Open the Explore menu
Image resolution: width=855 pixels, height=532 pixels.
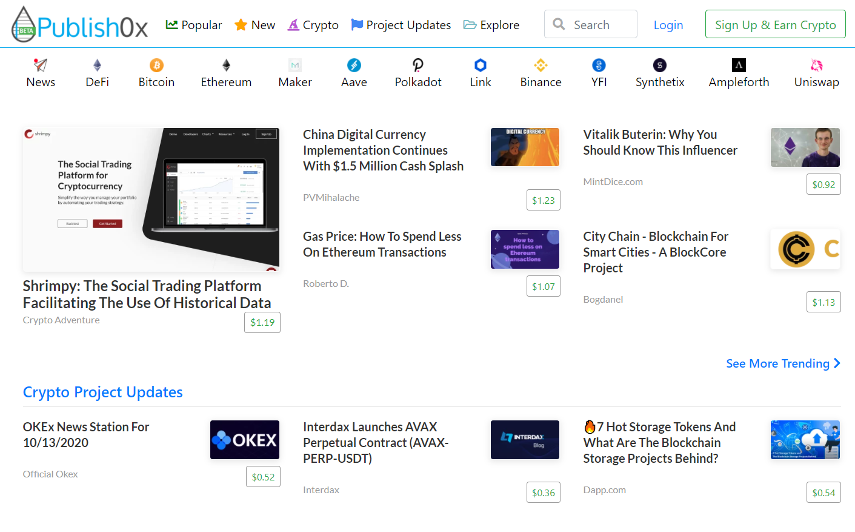click(491, 25)
